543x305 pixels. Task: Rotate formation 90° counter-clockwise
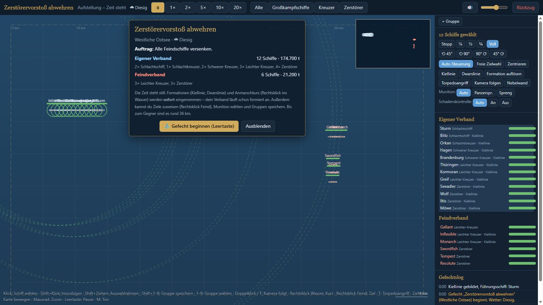pyautogui.click(x=464, y=54)
